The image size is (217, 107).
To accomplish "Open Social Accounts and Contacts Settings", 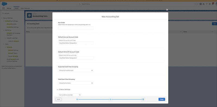I will click(x=13, y=60).
